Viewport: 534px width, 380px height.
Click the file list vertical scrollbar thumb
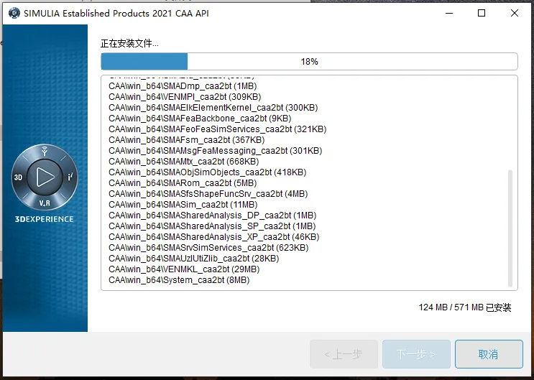tap(510, 228)
